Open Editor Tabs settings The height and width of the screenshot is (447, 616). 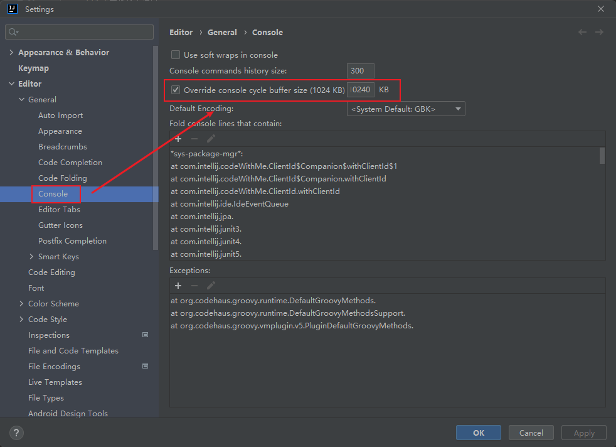tap(59, 210)
